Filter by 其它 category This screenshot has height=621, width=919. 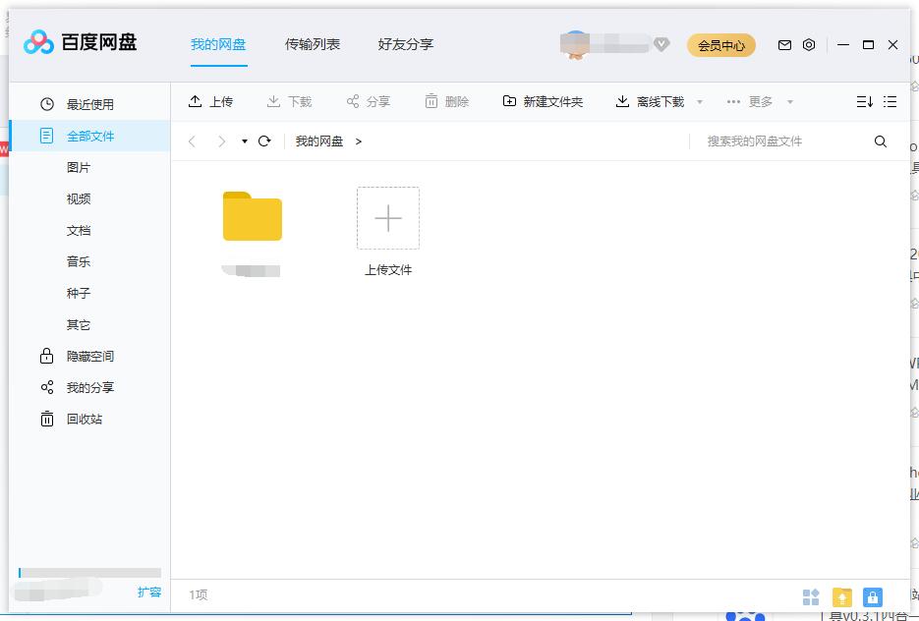(79, 324)
